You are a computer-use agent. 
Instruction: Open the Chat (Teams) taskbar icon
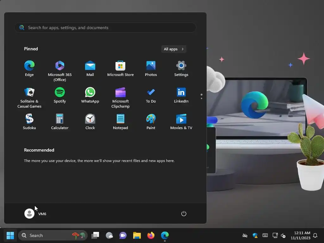pos(123,235)
